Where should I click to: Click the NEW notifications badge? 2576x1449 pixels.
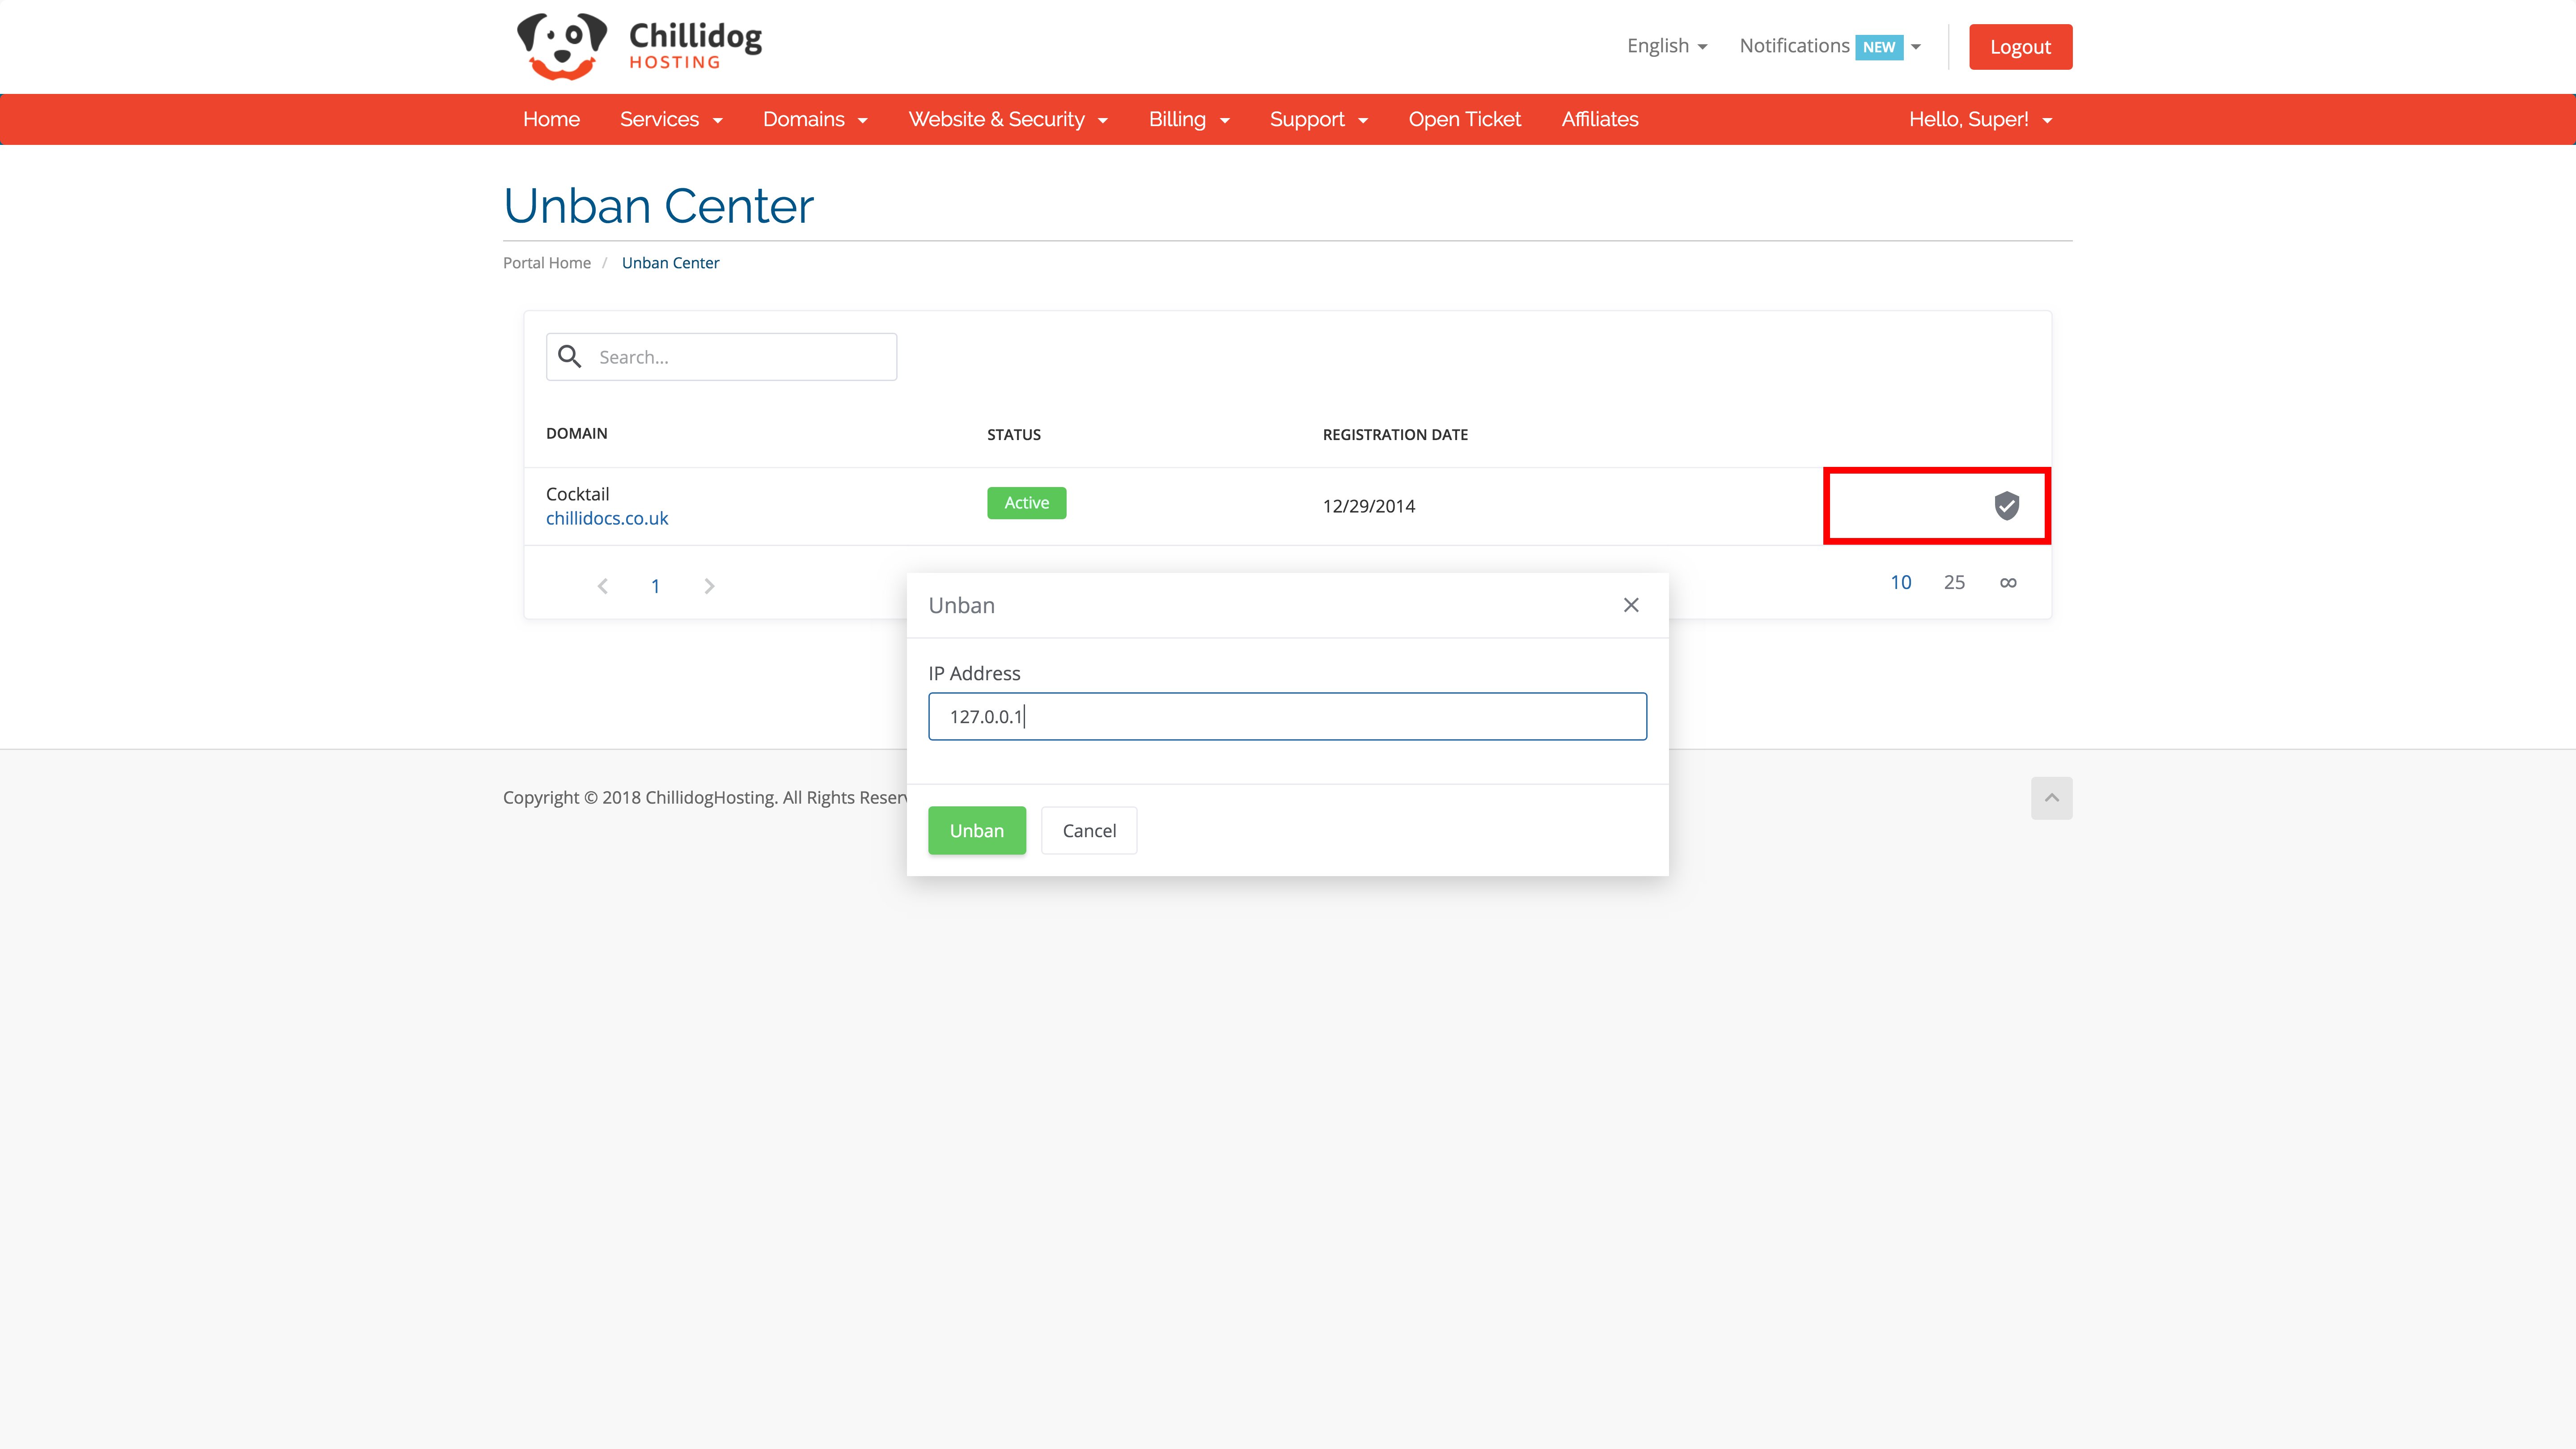[1878, 47]
